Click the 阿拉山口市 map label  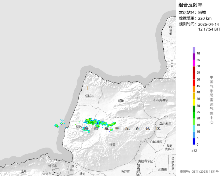(74, 168)
